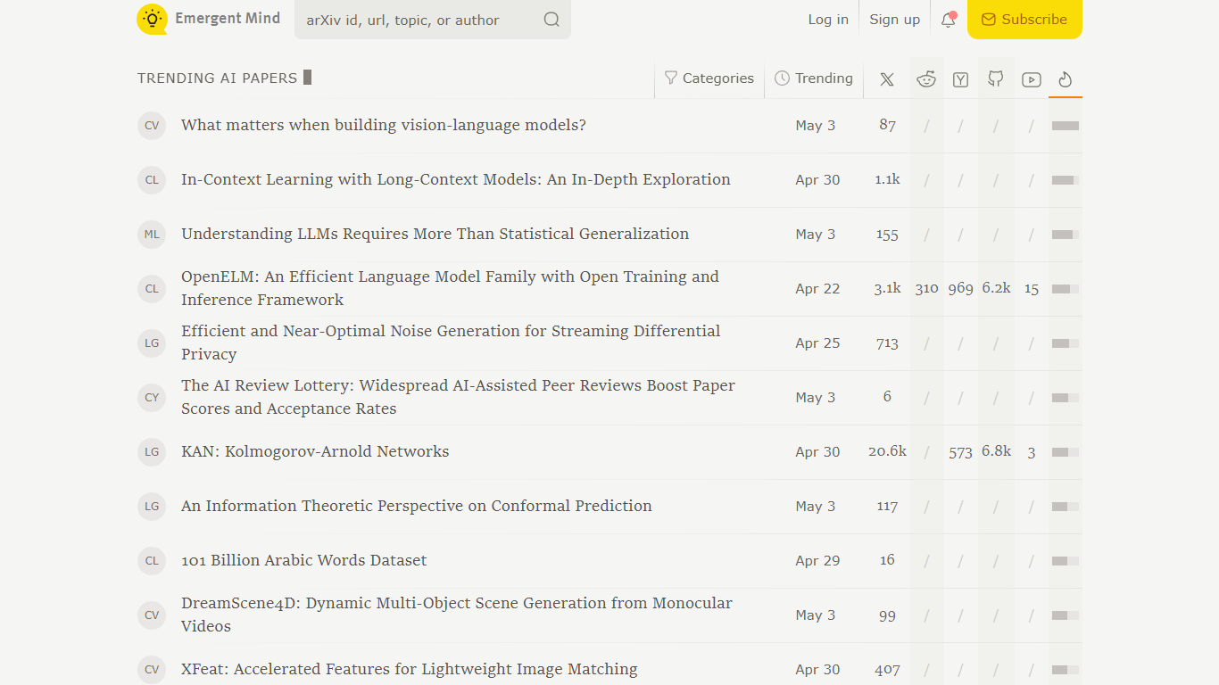
Task: Click CL badge beside Arabic Words Dataset
Action: coord(152,561)
